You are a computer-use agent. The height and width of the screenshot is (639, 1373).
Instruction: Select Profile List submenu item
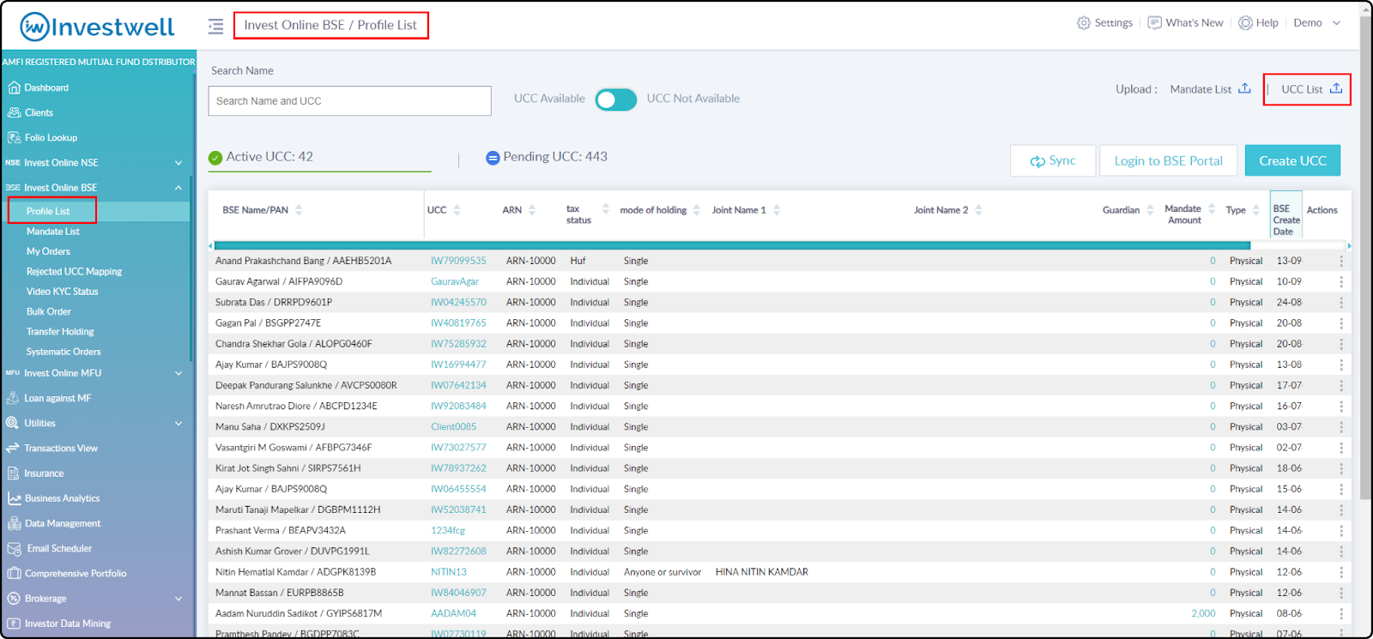coord(48,211)
